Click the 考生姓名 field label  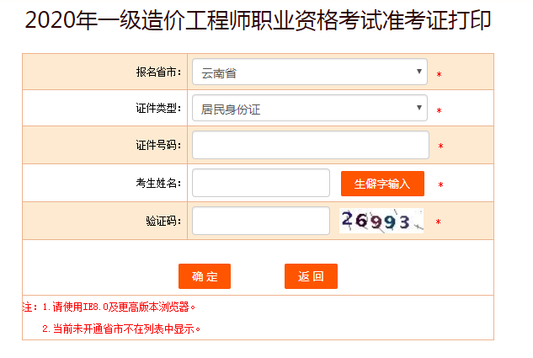[x=157, y=184]
